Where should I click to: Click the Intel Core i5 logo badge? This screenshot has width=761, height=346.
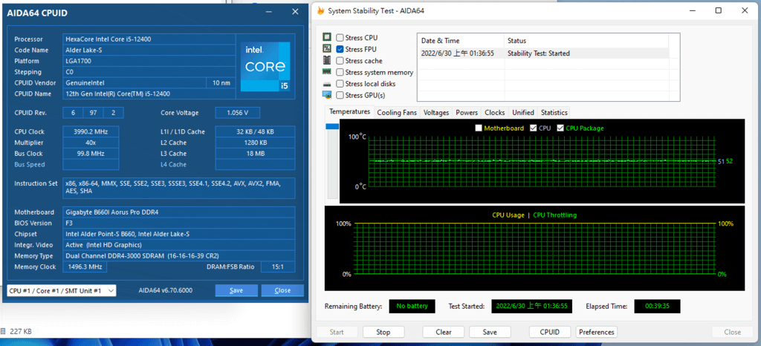pyautogui.click(x=265, y=67)
